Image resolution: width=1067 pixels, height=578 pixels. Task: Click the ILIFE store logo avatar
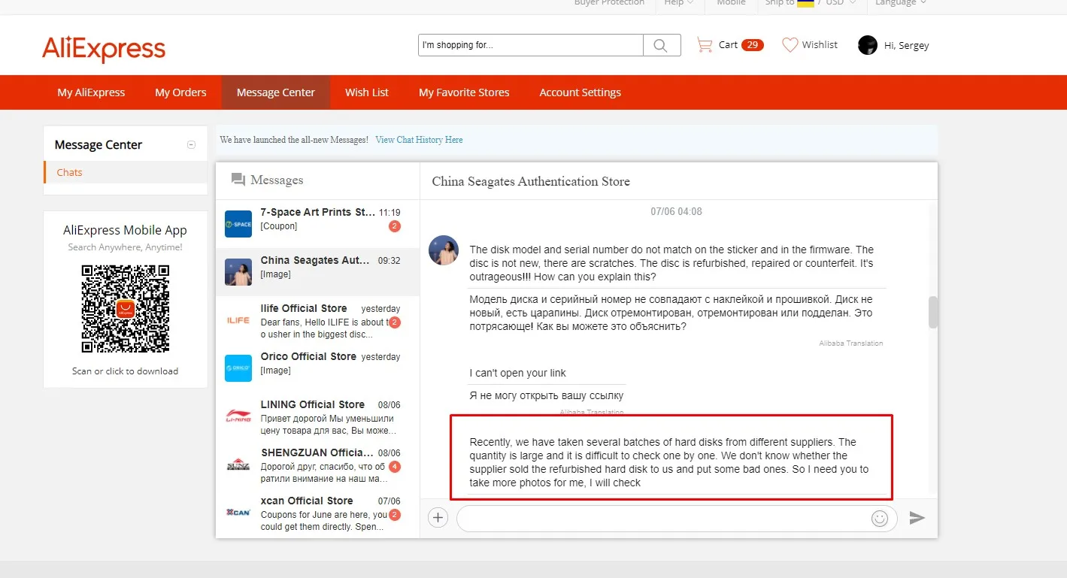tap(238, 320)
